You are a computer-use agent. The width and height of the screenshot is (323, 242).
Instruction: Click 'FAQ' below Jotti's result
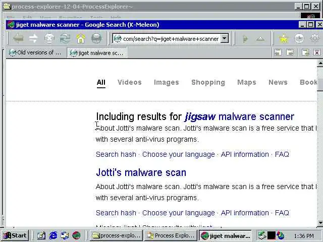[x=282, y=213]
